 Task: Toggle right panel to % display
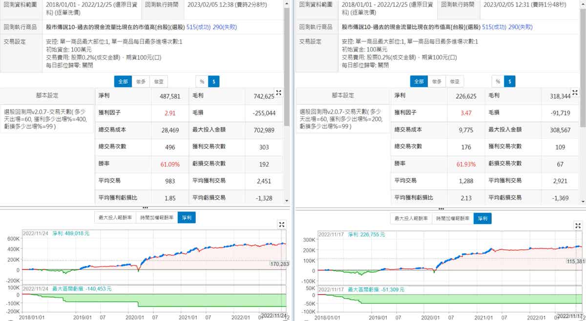pos(498,81)
